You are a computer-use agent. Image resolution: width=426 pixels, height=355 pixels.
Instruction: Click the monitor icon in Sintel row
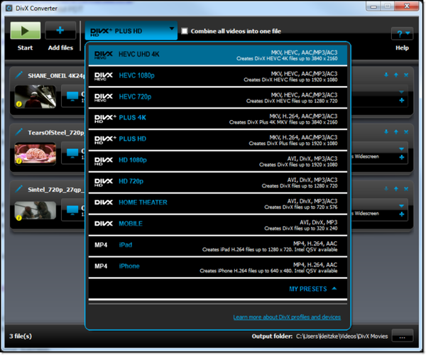tap(72, 210)
